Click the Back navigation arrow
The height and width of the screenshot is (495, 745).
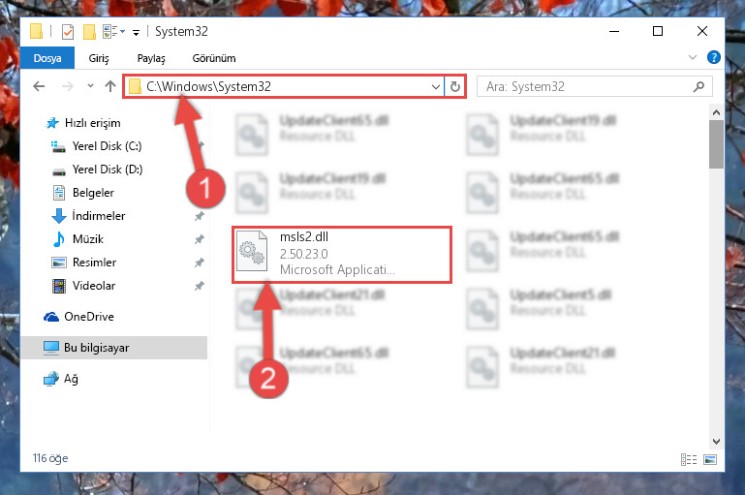pyautogui.click(x=39, y=86)
